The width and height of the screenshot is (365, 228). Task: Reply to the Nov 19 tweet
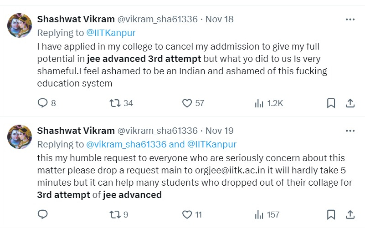coord(43,214)
